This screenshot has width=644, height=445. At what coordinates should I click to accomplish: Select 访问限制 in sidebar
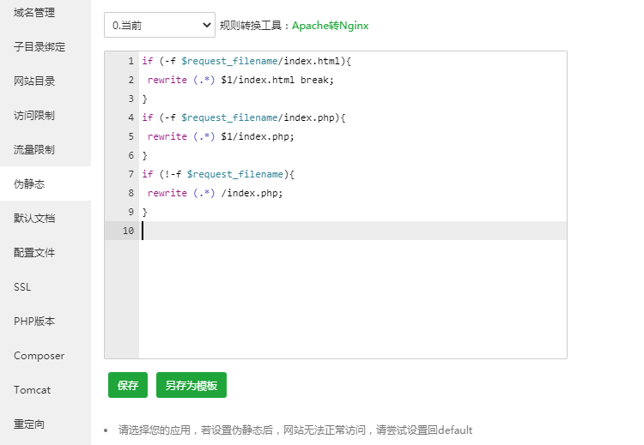click(x=34, y=116)
